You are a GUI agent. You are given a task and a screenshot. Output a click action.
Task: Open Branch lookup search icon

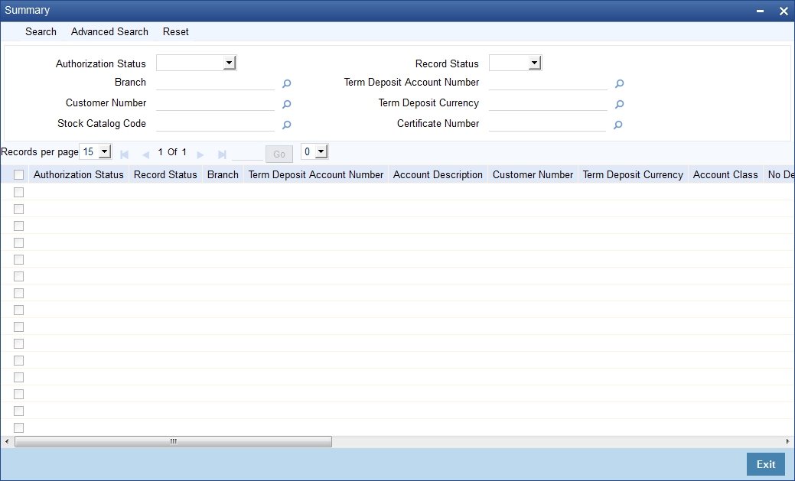pos(286,83)
